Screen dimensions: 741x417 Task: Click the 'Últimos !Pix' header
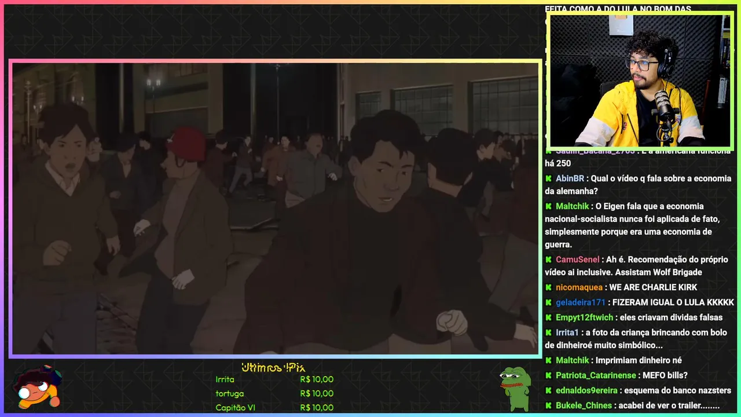[273, 367]
